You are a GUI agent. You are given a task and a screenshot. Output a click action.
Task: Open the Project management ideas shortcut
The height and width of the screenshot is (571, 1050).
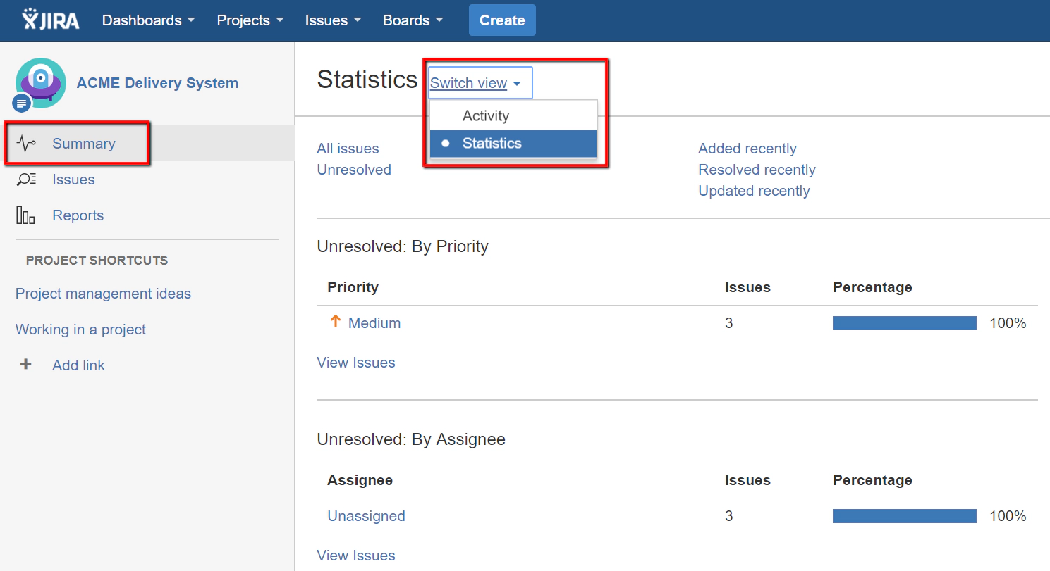103,294
